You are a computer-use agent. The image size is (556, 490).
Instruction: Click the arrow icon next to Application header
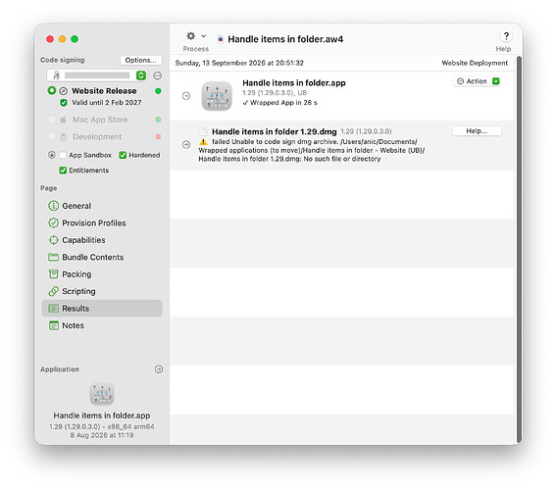pyautogui.click(x=159, y=369)
